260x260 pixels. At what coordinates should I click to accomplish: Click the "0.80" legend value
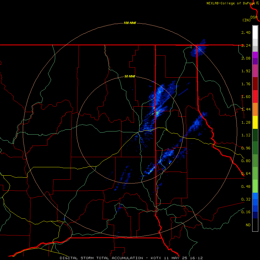[x=246, y=161]
